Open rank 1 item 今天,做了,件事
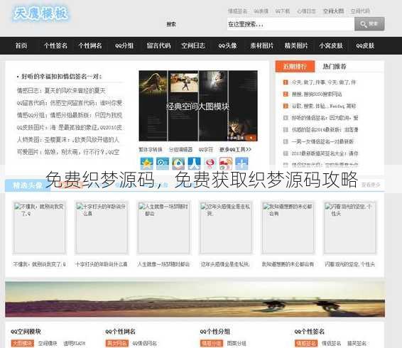402x348 pixels. 324,82
